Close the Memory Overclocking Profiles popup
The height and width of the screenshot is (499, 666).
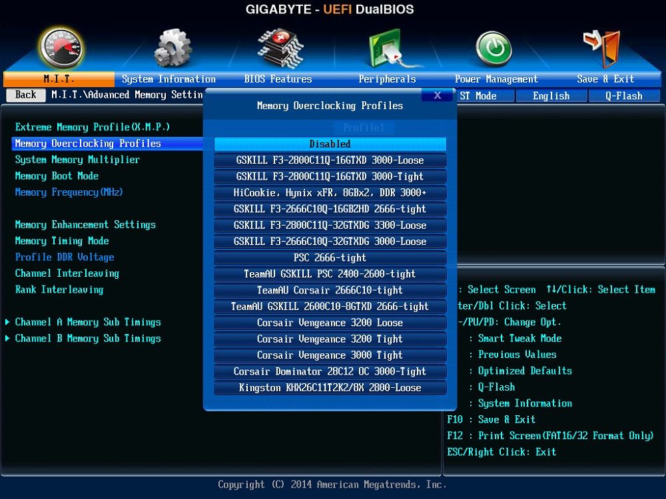point(438,95)
